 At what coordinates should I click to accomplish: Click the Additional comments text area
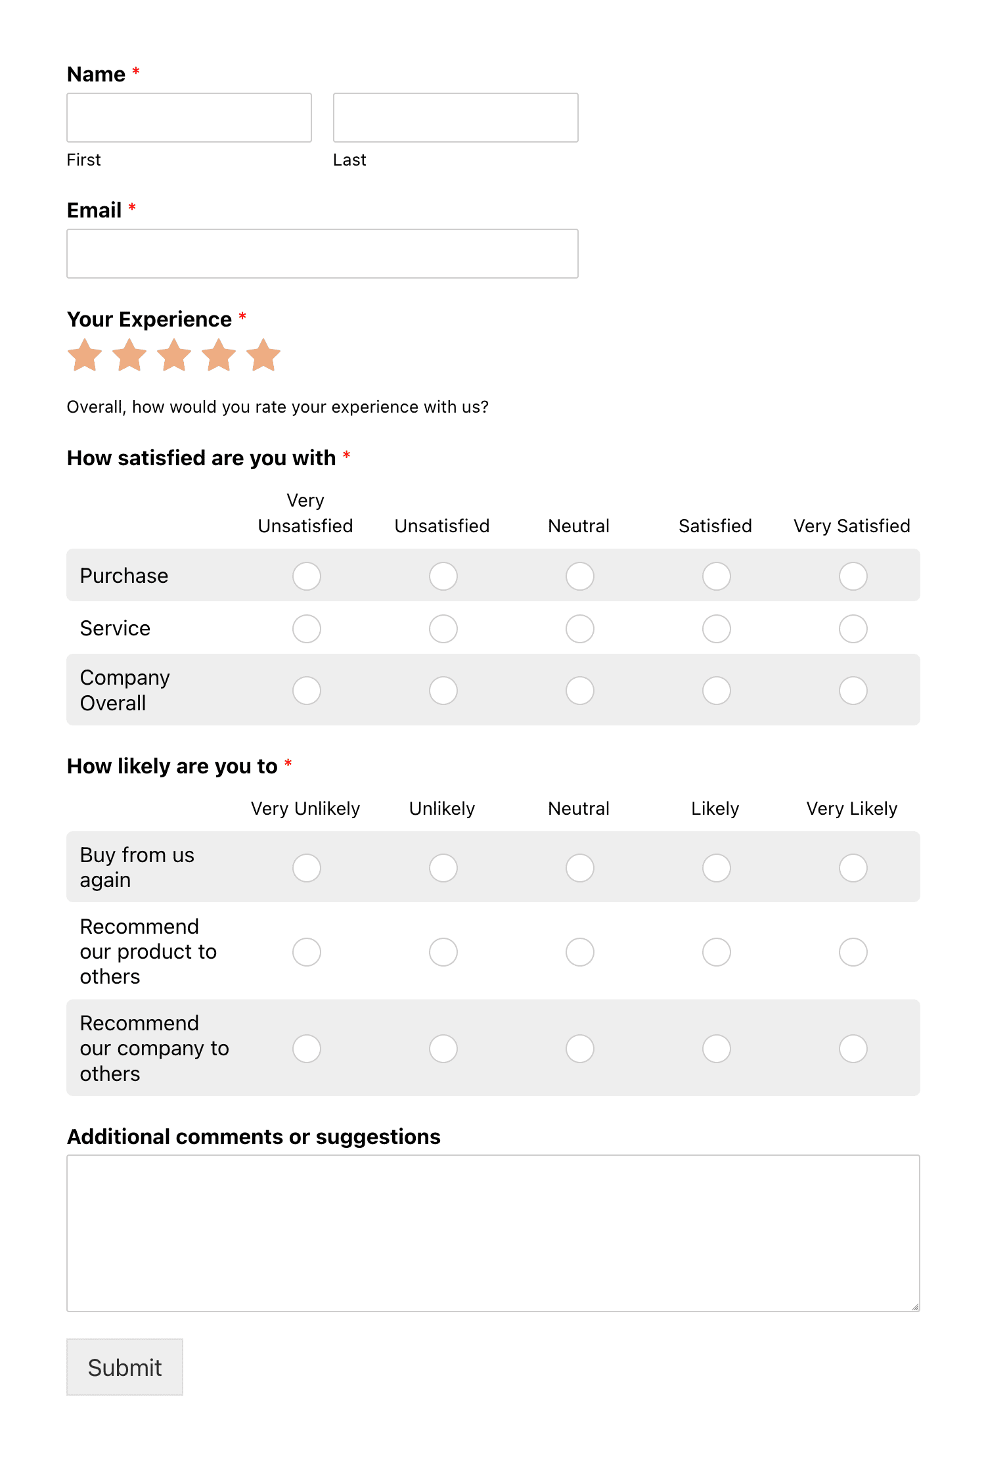coord(493,1233)
